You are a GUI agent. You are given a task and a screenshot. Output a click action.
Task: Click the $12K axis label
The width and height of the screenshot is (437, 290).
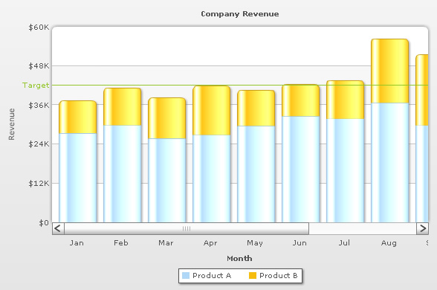pyautogui.click(x=39, y=184)
